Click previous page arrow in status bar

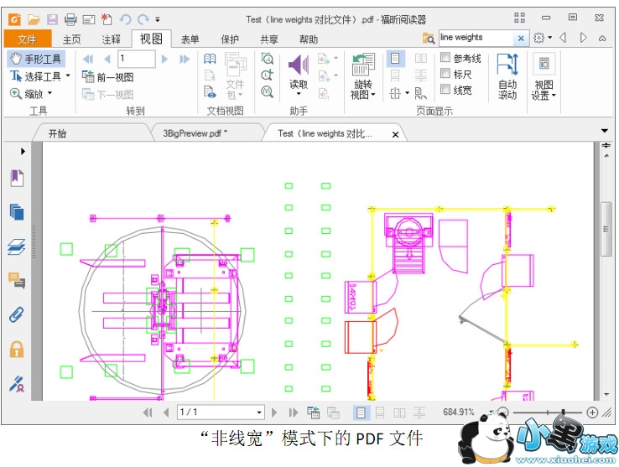(x=166, y=413)
